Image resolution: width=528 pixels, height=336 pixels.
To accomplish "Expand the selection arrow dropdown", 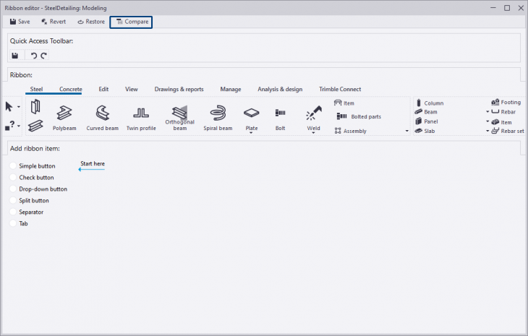I will click(19, 107).
